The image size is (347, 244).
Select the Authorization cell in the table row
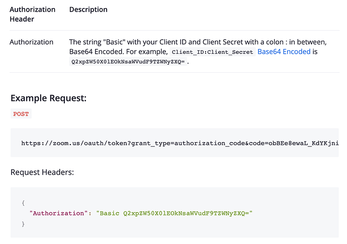click(x=31, y=42)
